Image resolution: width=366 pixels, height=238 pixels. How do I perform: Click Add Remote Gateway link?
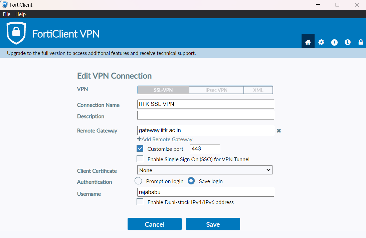pyautogui.click(x=165, y=139)
